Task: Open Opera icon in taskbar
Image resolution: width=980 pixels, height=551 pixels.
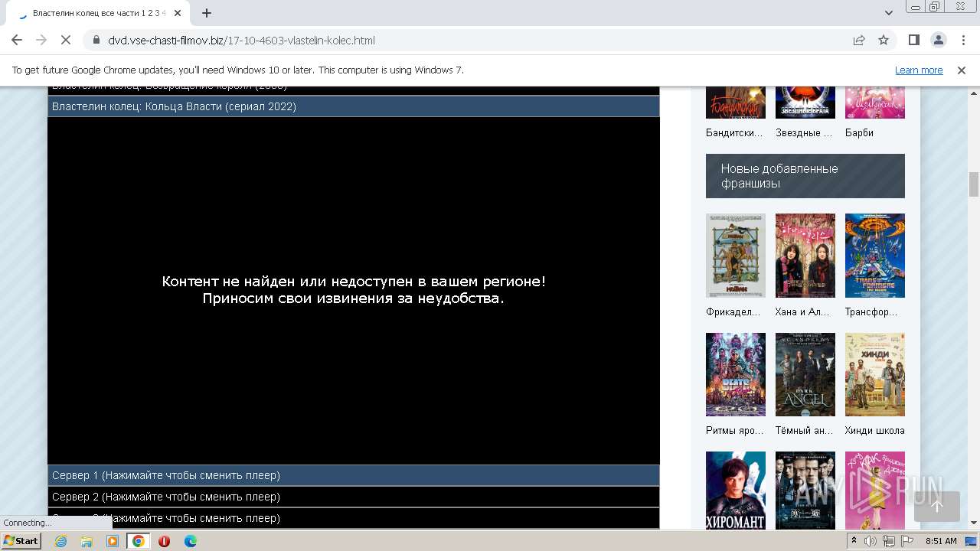Action: tap(164, 541)
